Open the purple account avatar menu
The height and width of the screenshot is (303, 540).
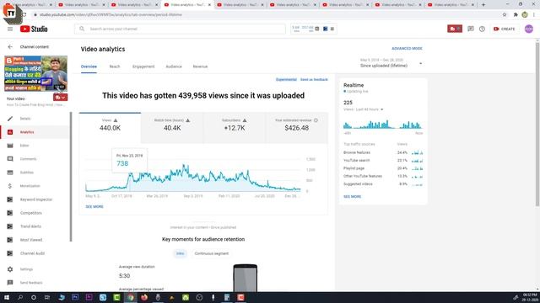pyautogui.click(x=529, y=29)
